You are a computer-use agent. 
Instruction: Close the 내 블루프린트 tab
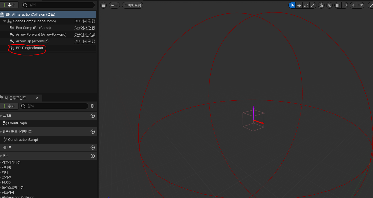(37, 98)
